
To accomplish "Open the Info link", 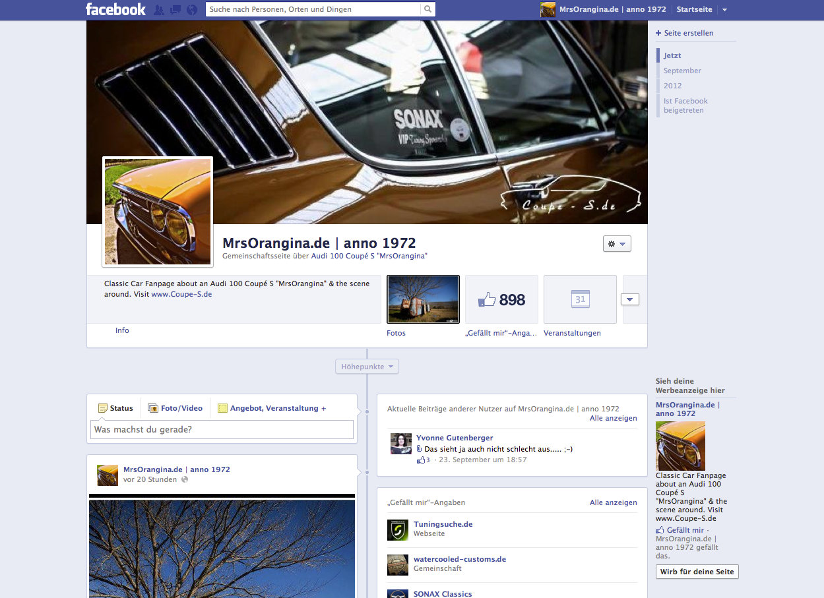I will click(x=122, y=330).
